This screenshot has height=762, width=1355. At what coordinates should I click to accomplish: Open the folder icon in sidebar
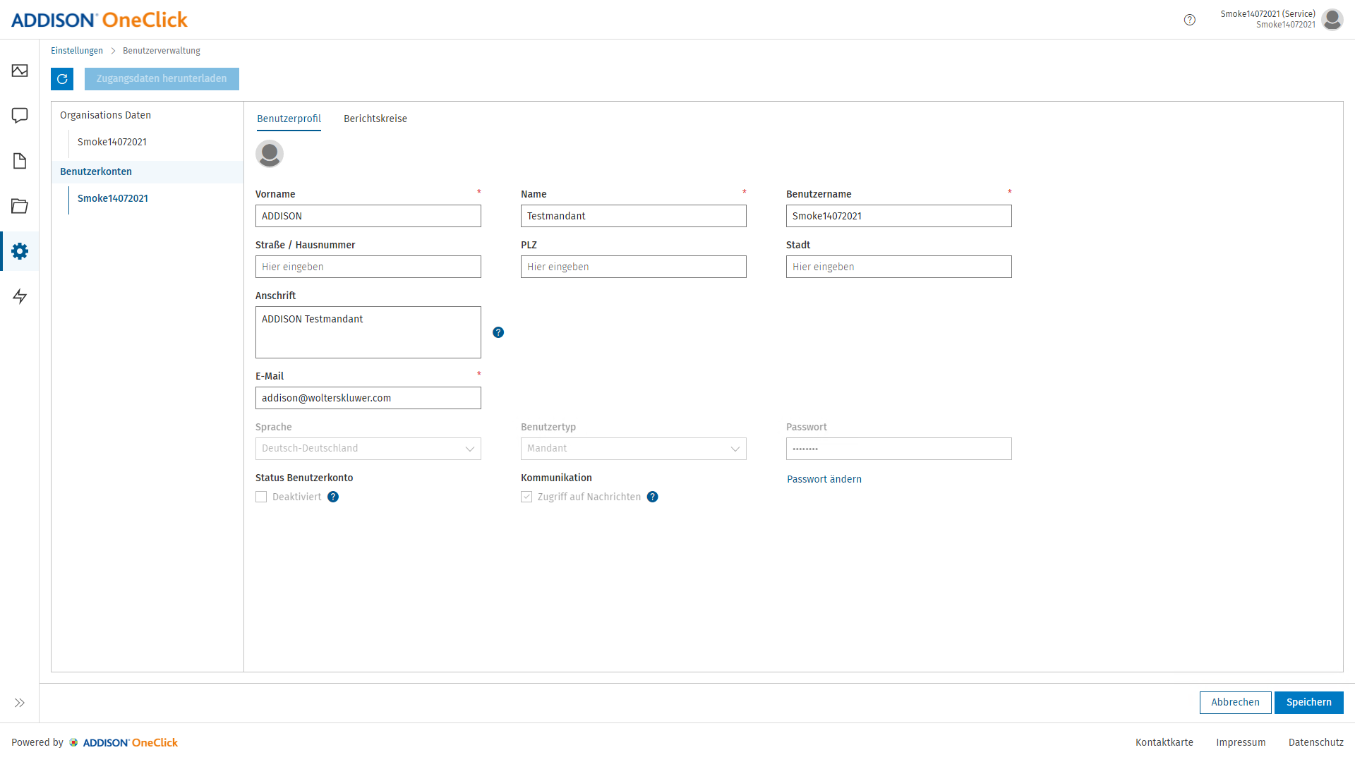[20, 206]
